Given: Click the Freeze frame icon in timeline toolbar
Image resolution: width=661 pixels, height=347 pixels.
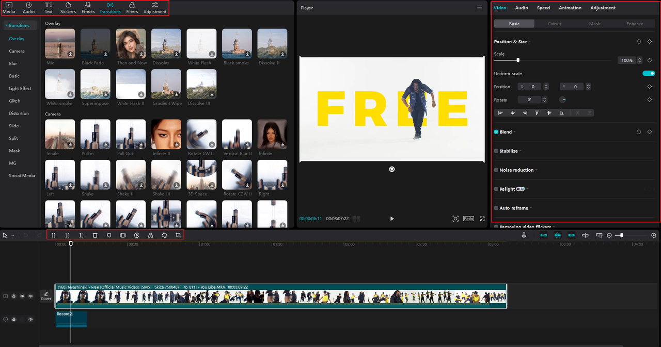Looking at the screenshot, I should 123,235.
